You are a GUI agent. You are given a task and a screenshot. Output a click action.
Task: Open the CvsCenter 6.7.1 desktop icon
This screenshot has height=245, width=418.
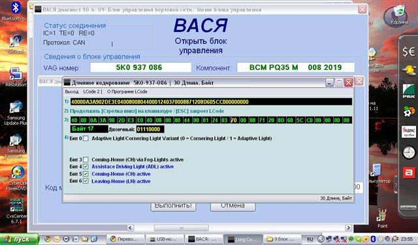16,211
